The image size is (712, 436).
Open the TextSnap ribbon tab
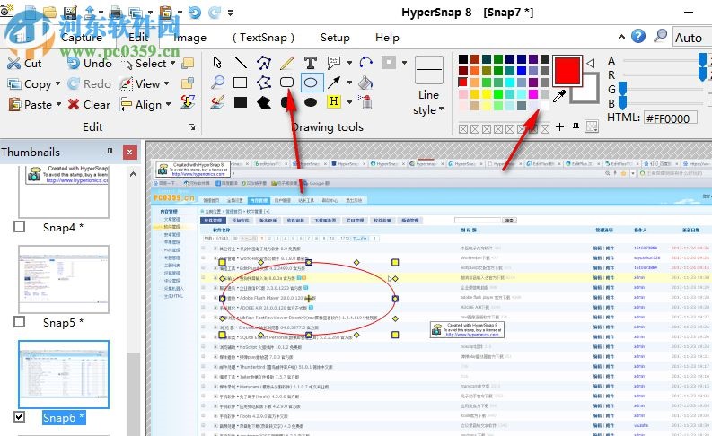pos(263,37)
